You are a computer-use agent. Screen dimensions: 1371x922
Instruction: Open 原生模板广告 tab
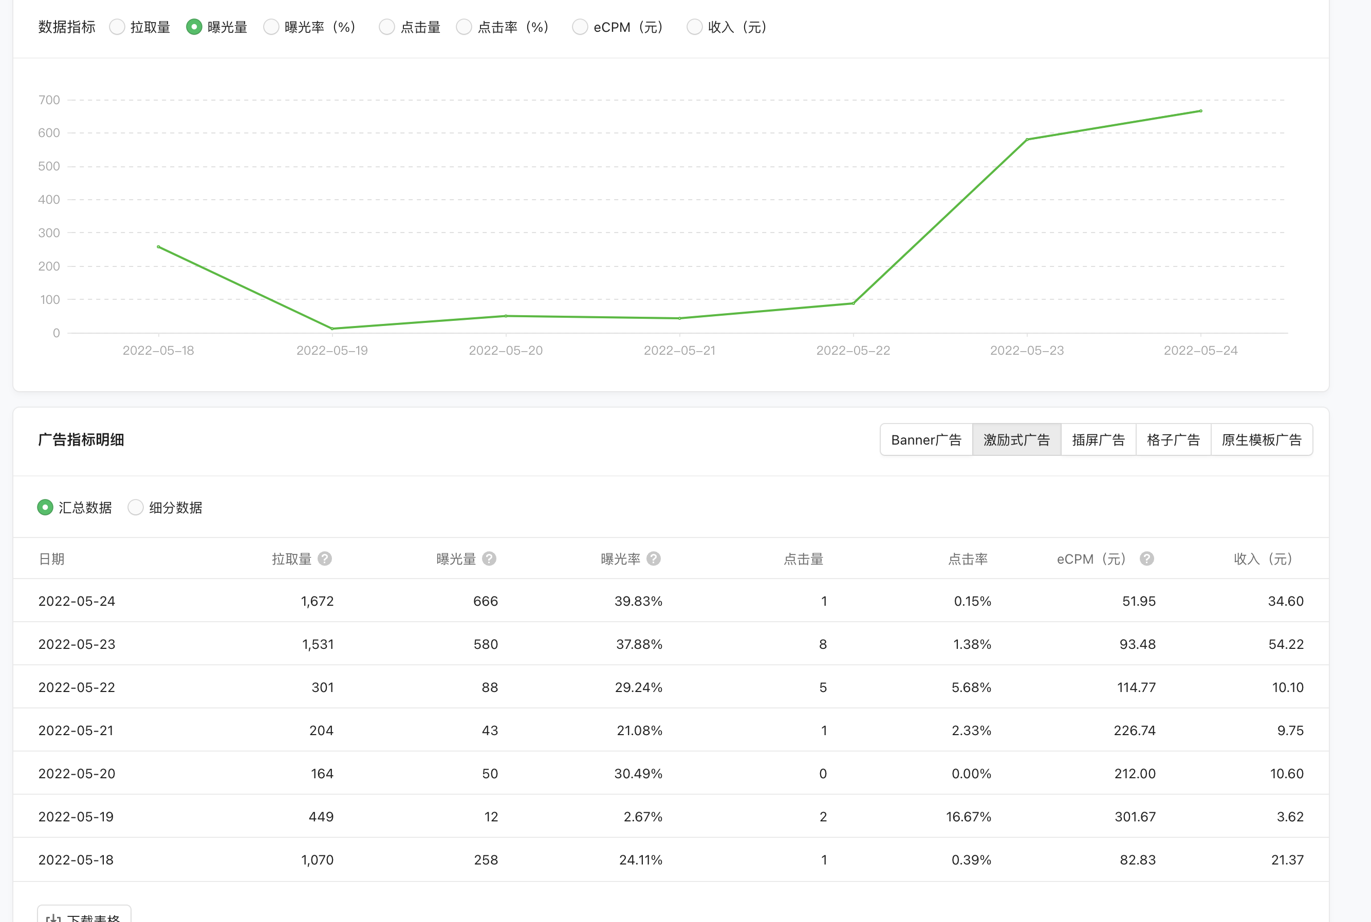1261,440
